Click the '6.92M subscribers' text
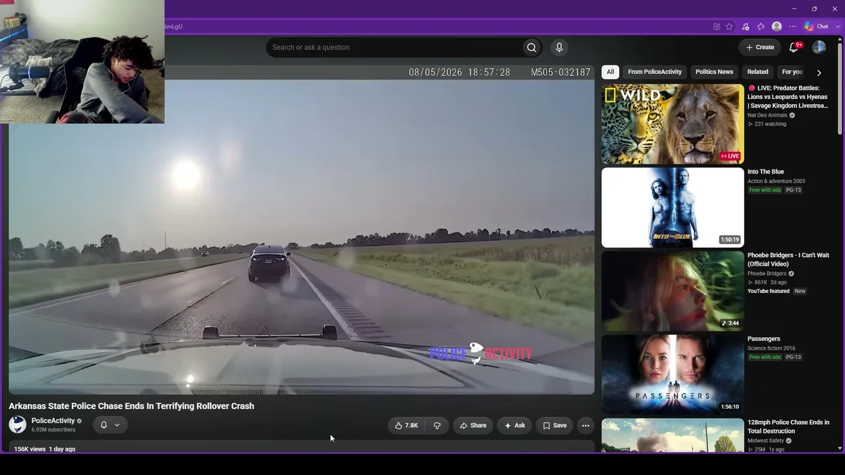The height and width of the screenshot is (475, 845). click(x=53, y=430)
